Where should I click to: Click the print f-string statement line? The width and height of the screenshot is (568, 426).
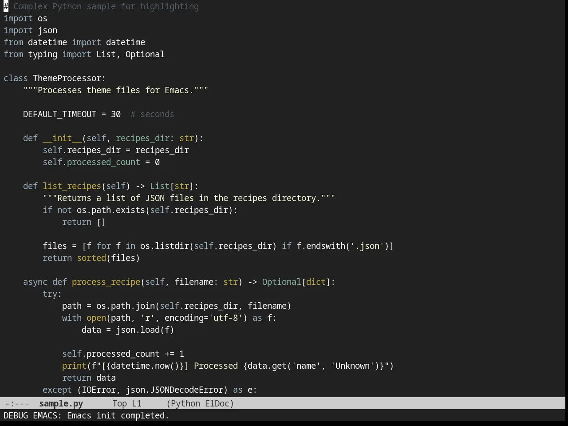[x=228, y=366]
